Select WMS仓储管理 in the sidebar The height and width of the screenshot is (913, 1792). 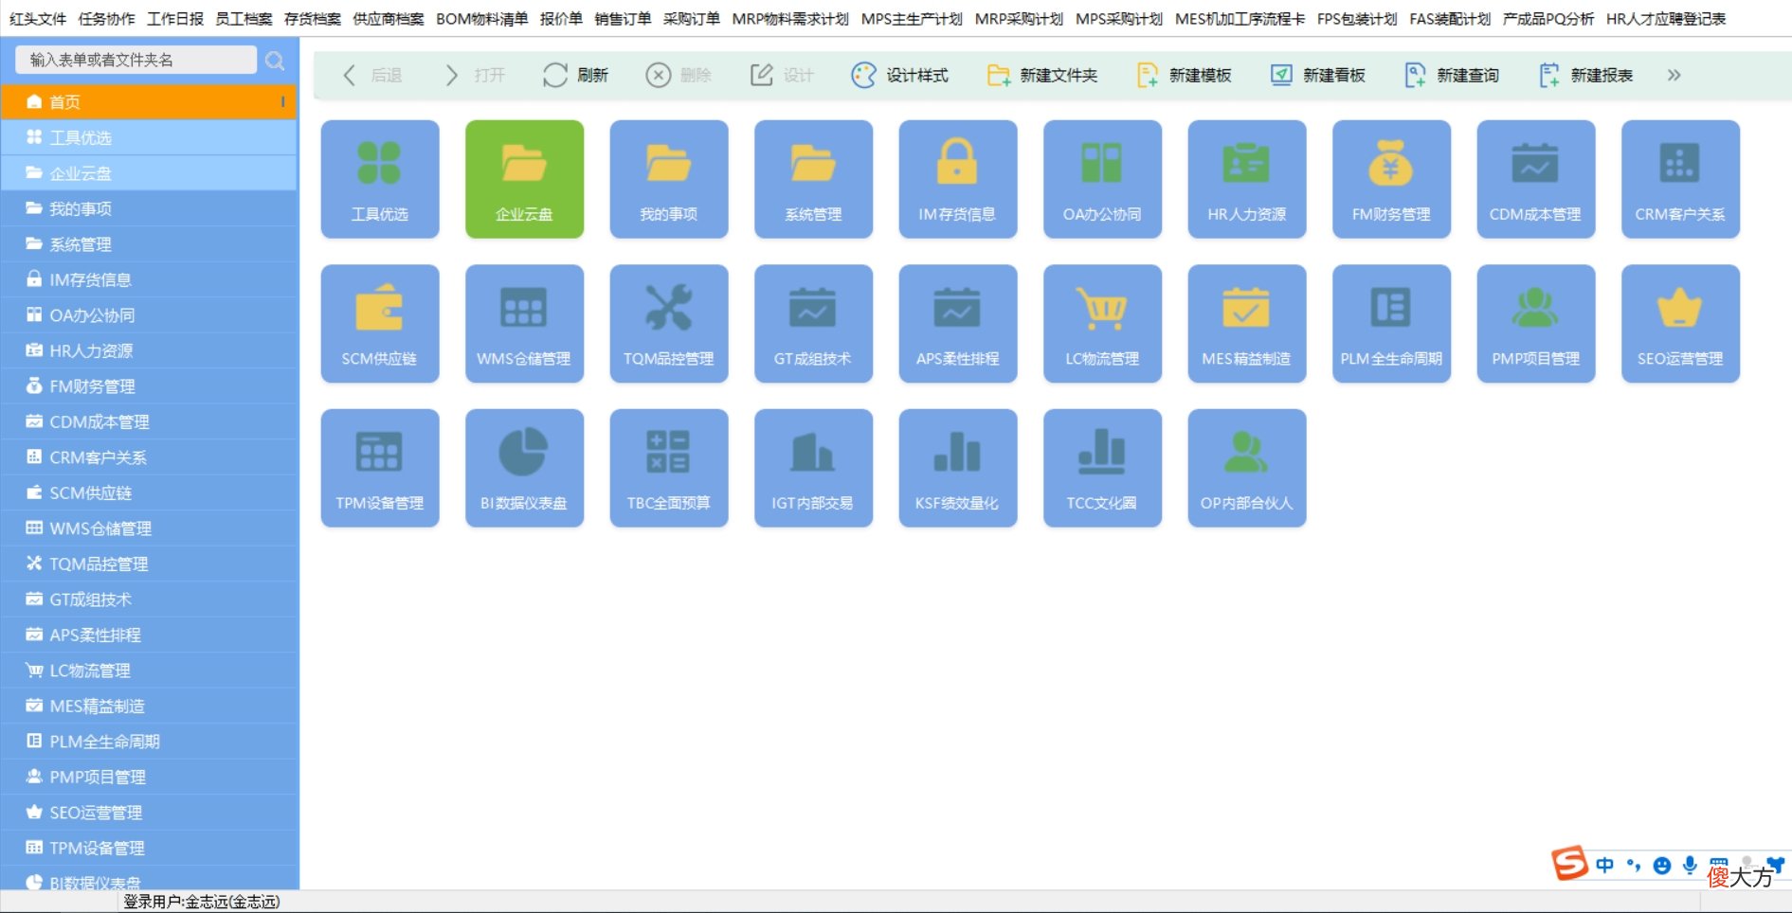(149, 528)
